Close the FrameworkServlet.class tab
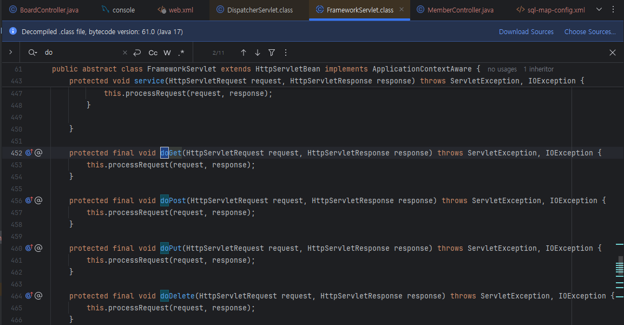The image size is (624, 325). (402, 9)
